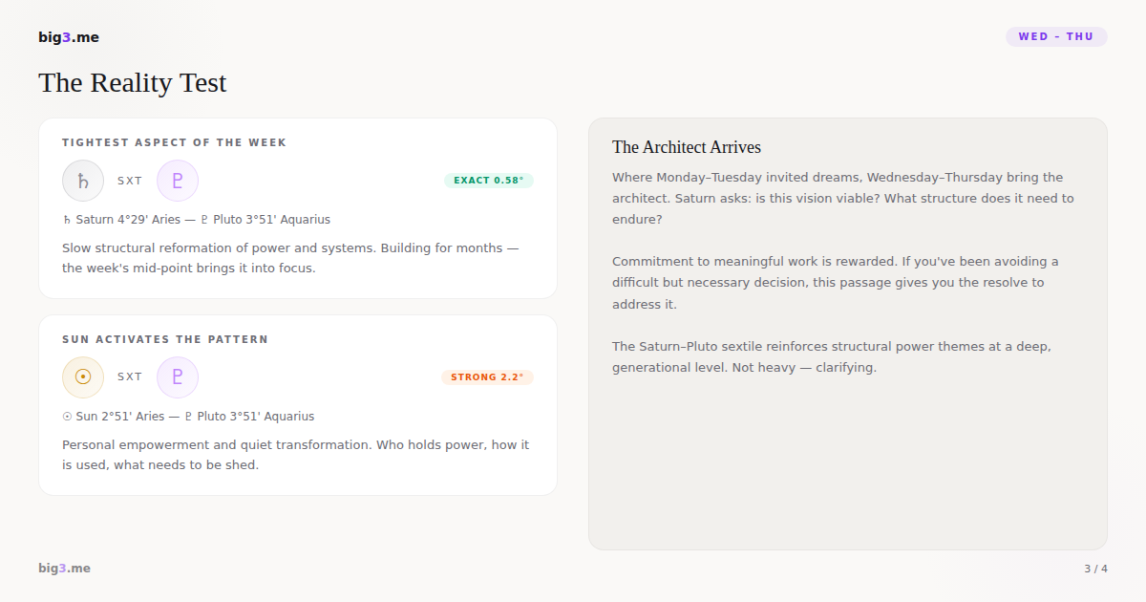Select the Sun symbol circle icon
Screen dimensions: 1146x602
(83, 377)
